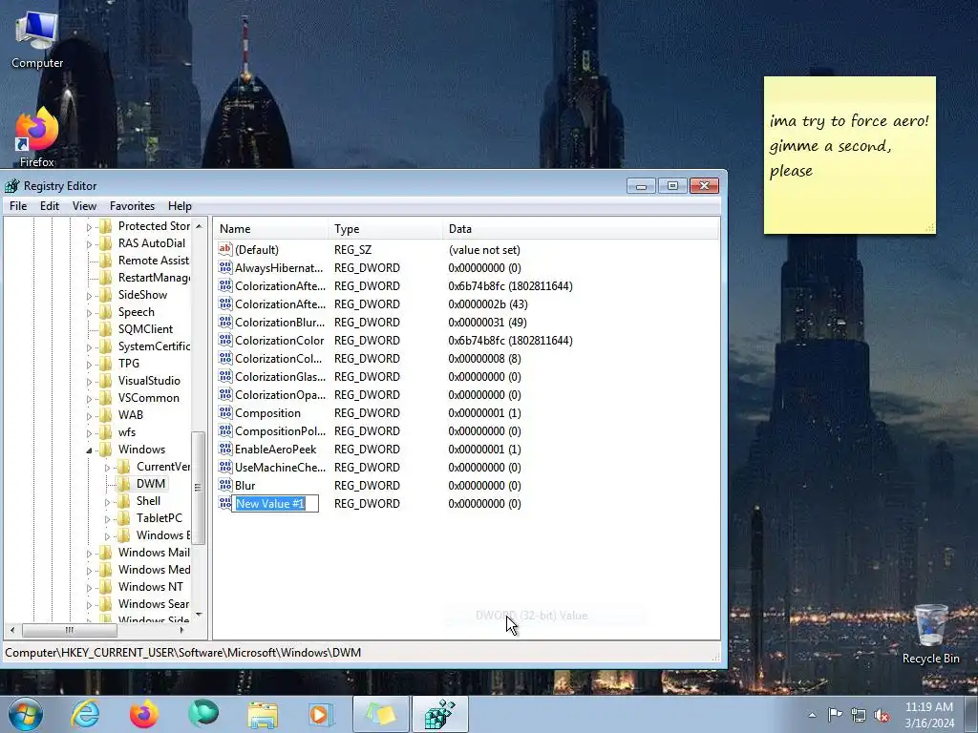
Task: Click the UseMachineChe... DWORD icon
Action: (225, 466)
